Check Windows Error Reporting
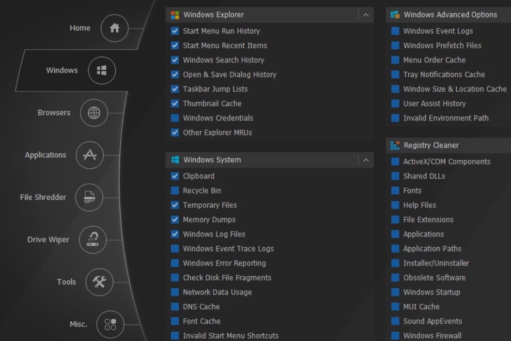The image size is (511, 341). [175, 263]
